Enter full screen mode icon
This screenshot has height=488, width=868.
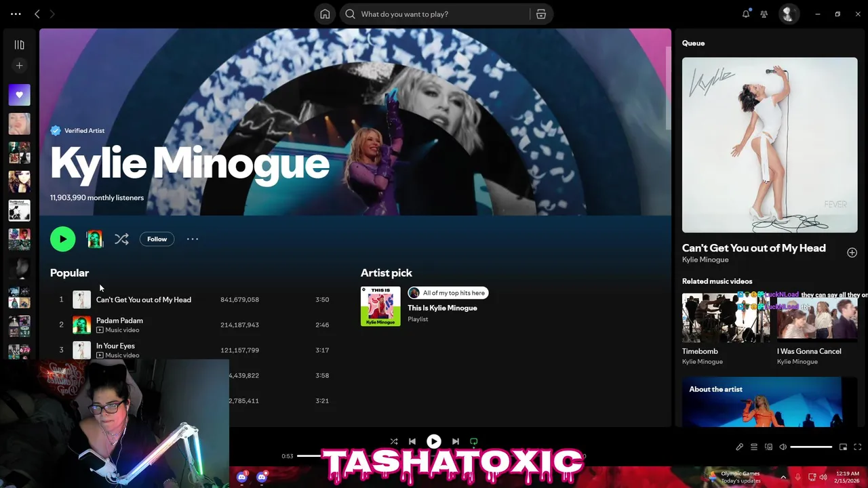coord(857,447)
